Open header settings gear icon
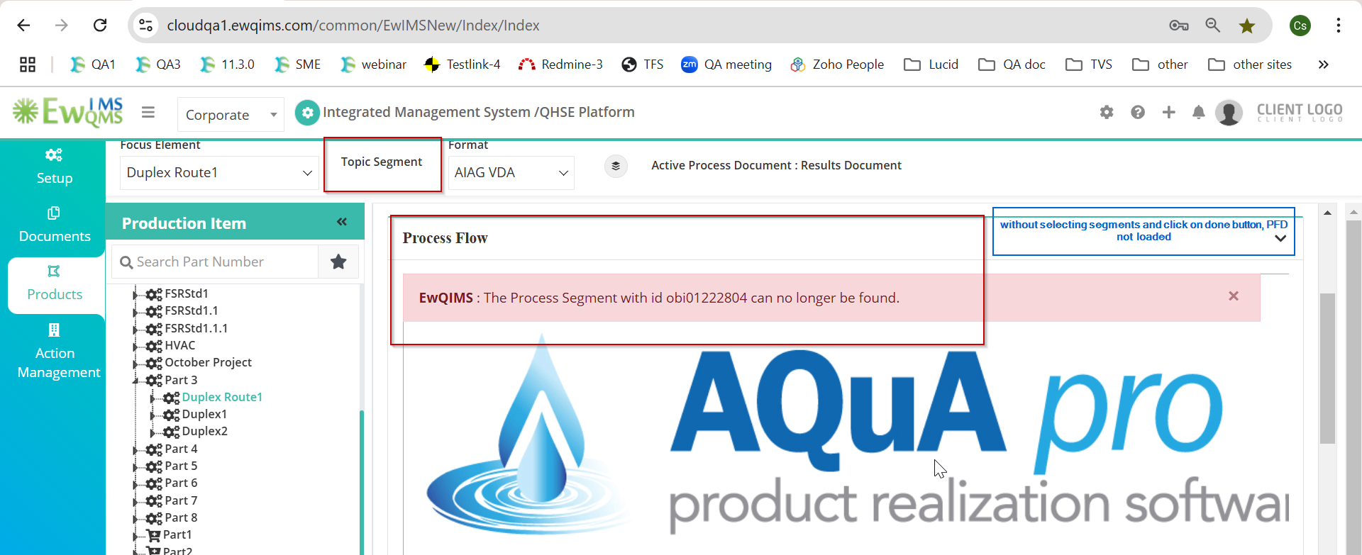Image resolution: width=1362 pixels, height=555 pixels. [x=1107, y=112]
